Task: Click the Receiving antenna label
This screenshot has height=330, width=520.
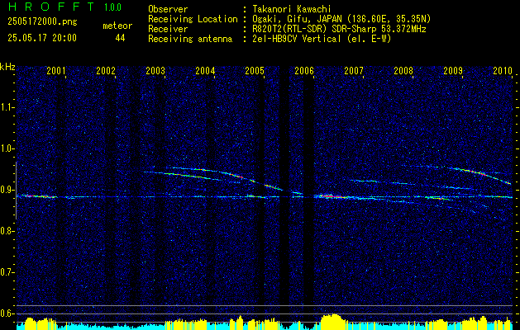Action: tap(190, 39)
